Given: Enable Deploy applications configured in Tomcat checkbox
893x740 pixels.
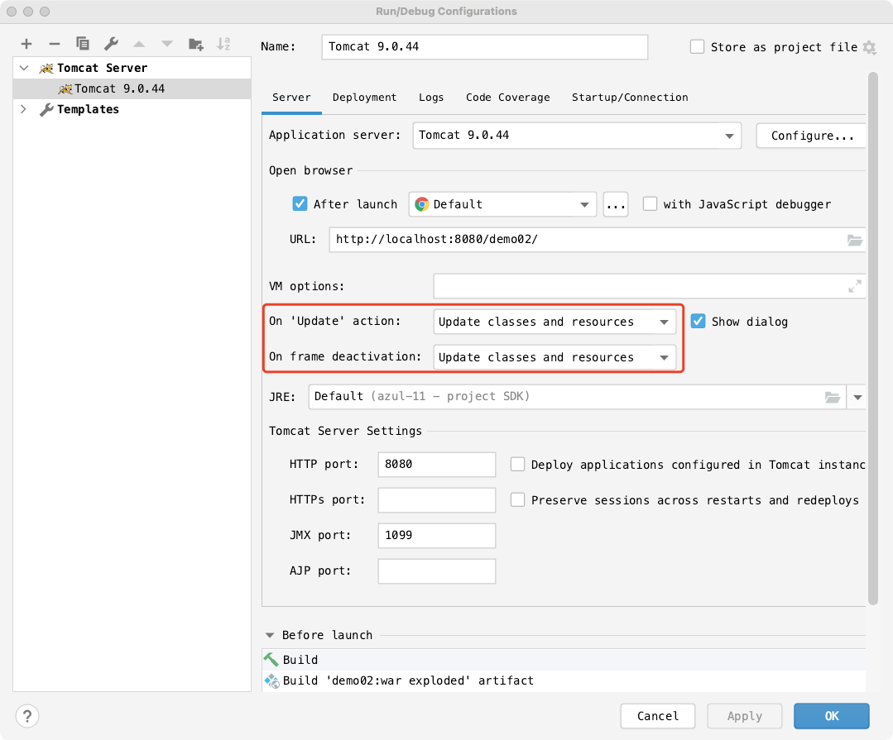Looking at the screenshot, I should click(517, 464).
